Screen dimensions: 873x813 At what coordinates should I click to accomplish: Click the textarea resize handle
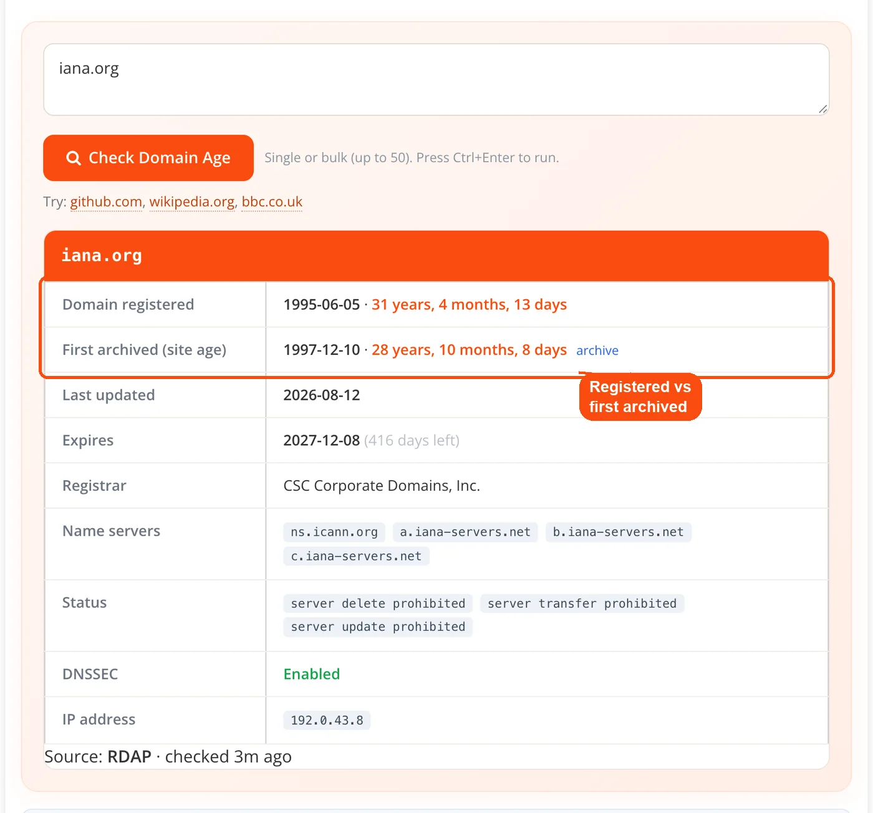[x=823, y=109]
